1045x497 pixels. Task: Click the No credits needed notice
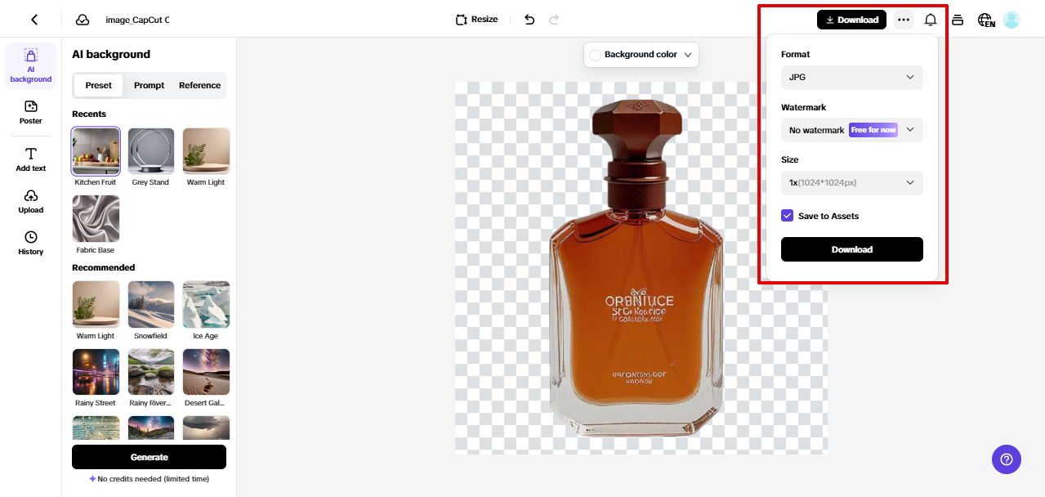tap(149, 479)
